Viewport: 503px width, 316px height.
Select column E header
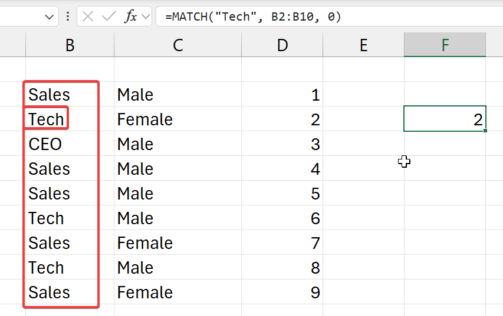click(x=363, y=45)
